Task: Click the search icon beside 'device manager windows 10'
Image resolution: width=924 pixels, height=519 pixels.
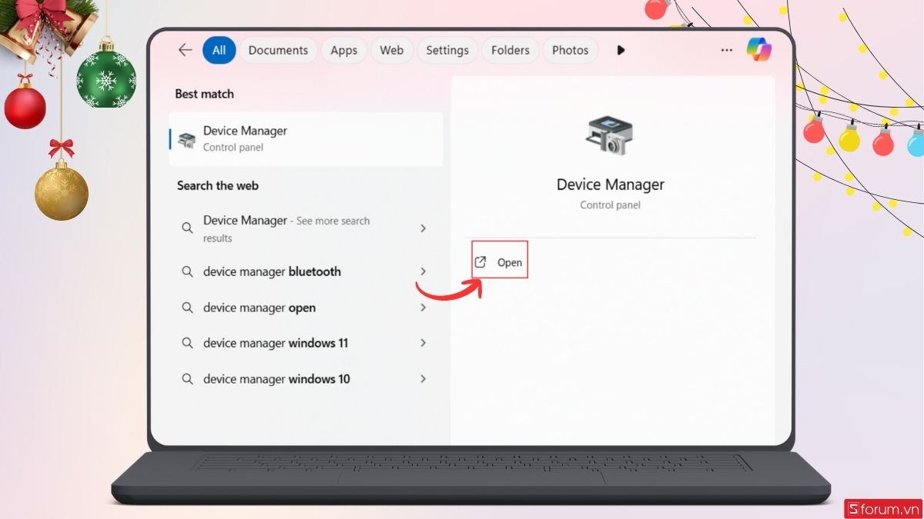Action: pyautogui.click(x=187, y=378)
